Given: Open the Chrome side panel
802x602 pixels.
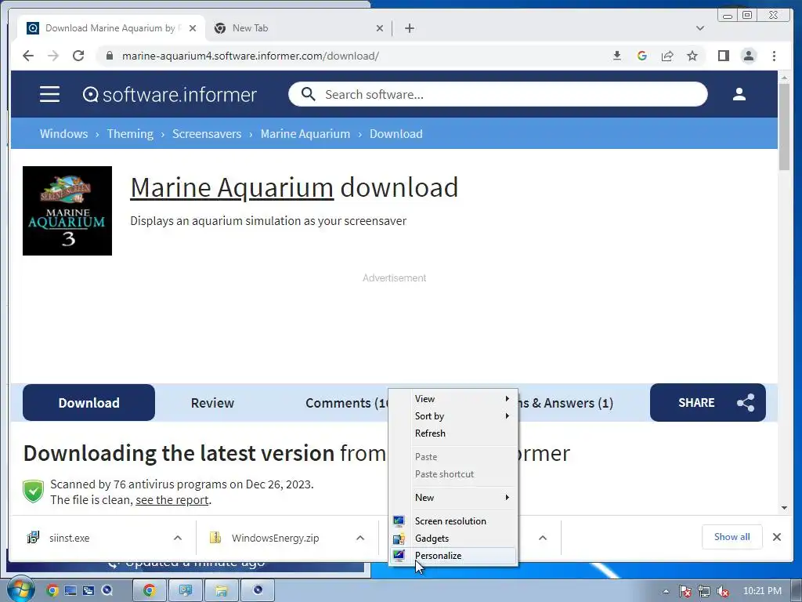Looking at the screenshot, I should 723,56.
